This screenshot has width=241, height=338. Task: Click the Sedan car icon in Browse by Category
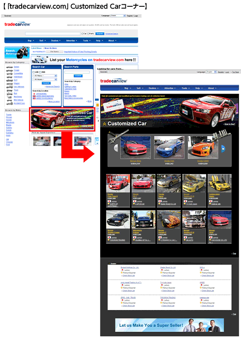click(x=10, y=67)
